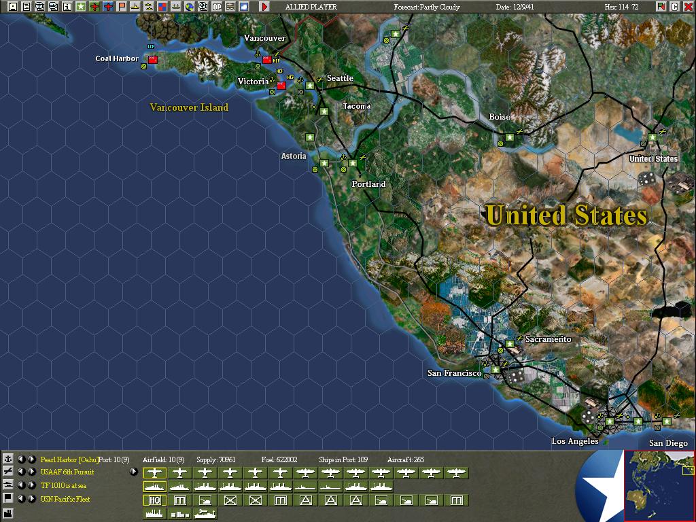Click the lined terrain-strip icon beside OP
The height and width of the screenshot is (522, 696).
(230, 7)
